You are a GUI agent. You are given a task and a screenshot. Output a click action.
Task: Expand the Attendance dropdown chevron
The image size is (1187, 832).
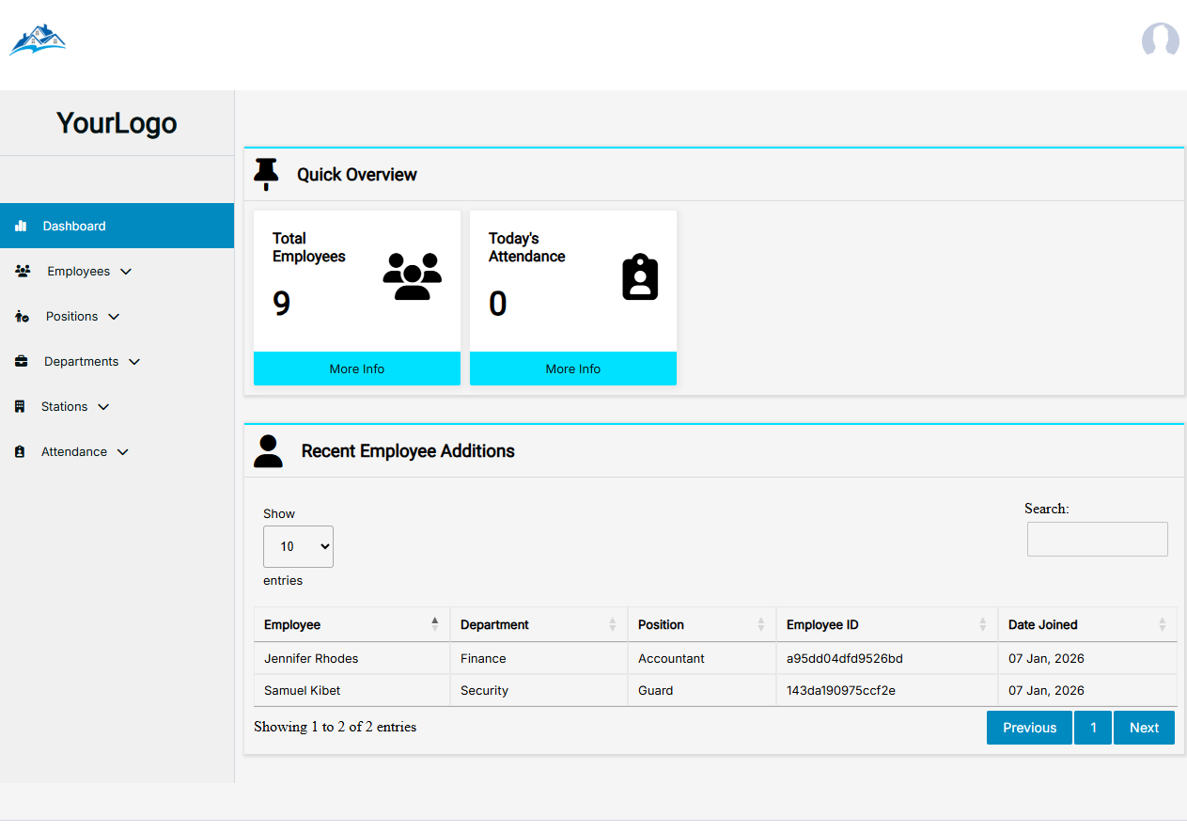click(x=122, y=451)
